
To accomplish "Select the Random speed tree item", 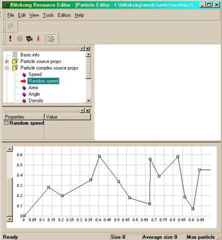I will tap(43, 81).
